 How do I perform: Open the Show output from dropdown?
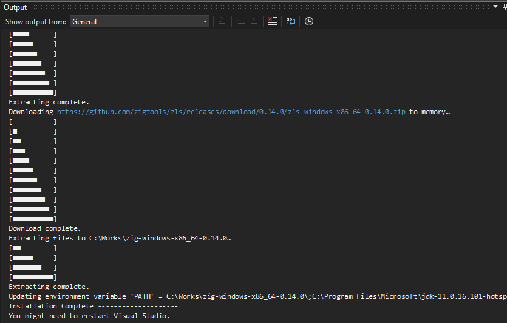pyautogui.click(x=139, y=21)
